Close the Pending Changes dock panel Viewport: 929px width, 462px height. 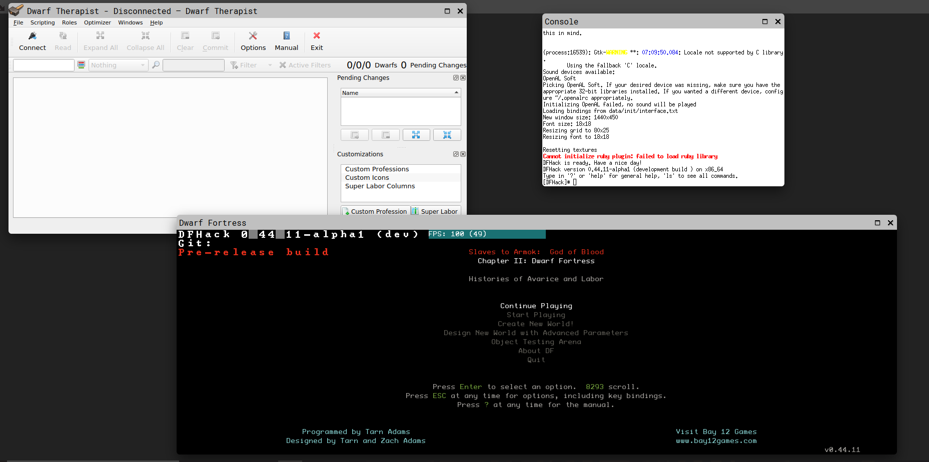tap(463, 78)
